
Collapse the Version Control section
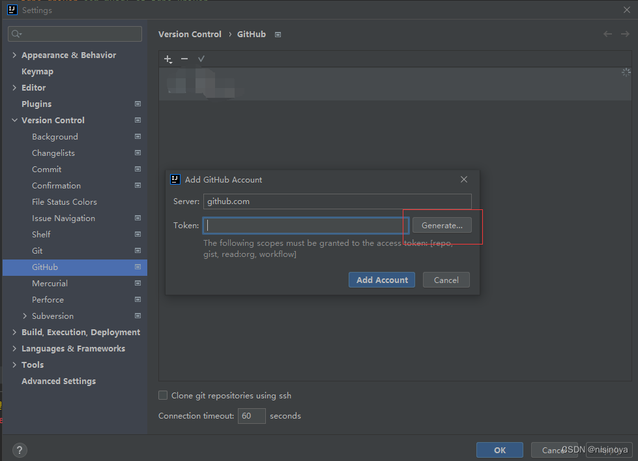[14, 120]
